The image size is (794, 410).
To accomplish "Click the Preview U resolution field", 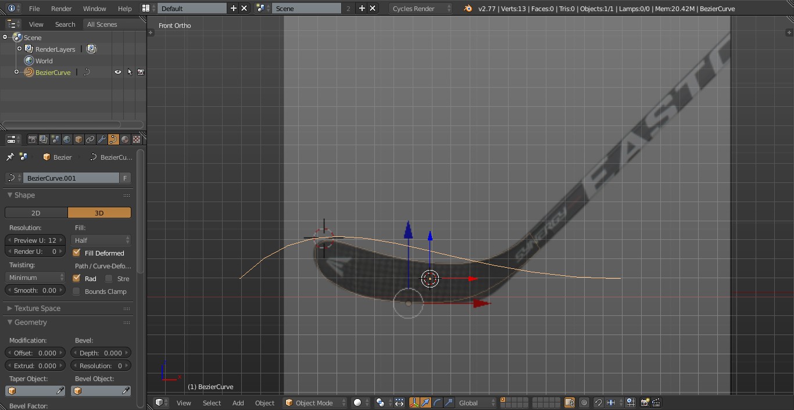I will coord(35,240).
